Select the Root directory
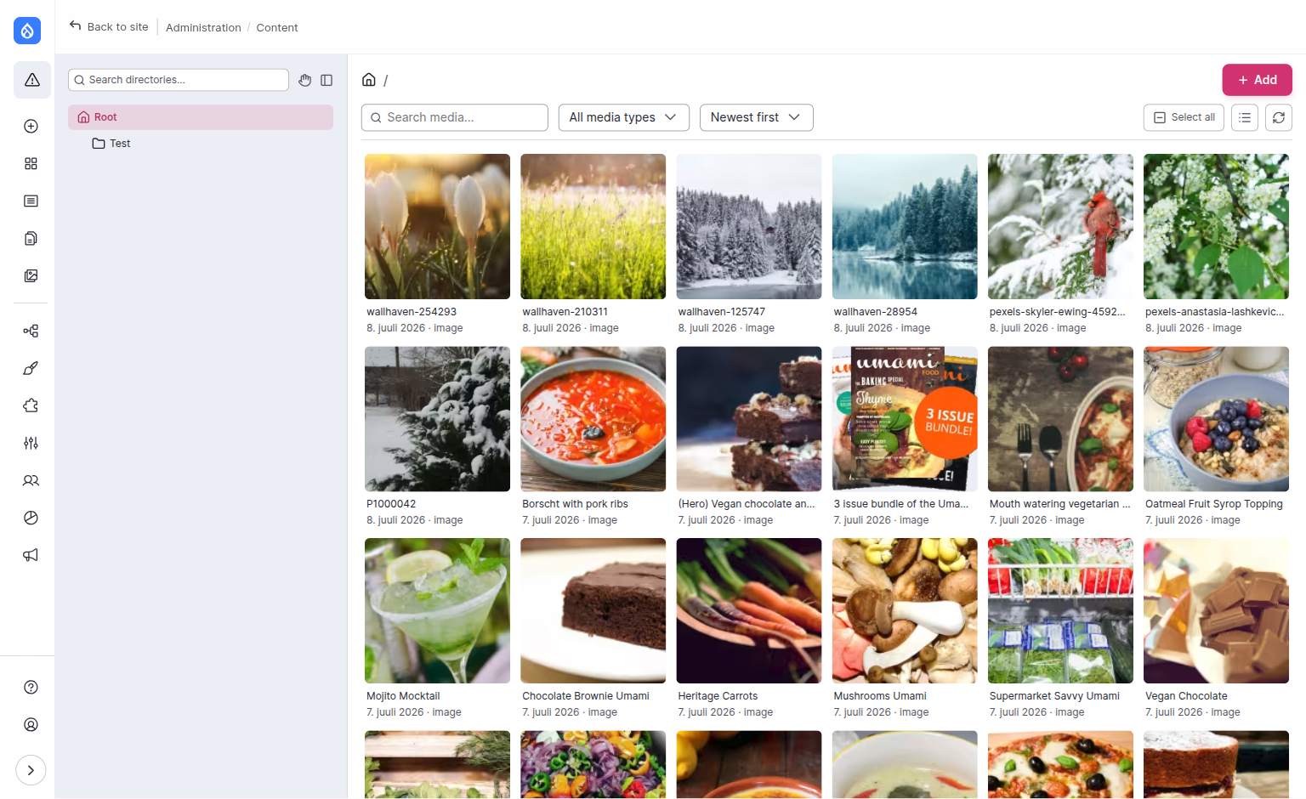Screen dimensions: 1306x799 [201, 117]
